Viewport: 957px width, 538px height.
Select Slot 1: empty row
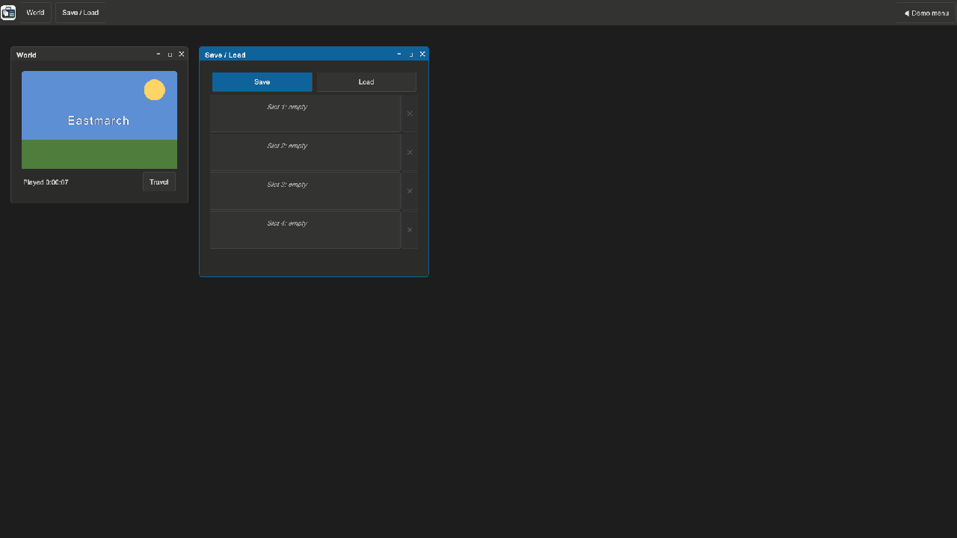[305, 114]
